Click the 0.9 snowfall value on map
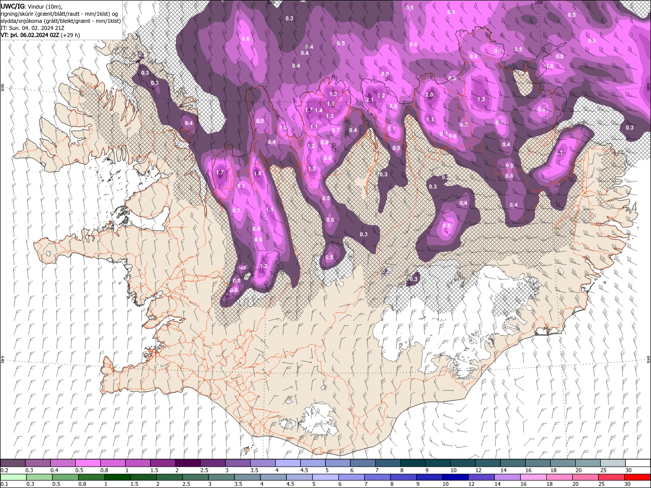Image resolution: width=651 pixels, height=488 pixels. 385,74
